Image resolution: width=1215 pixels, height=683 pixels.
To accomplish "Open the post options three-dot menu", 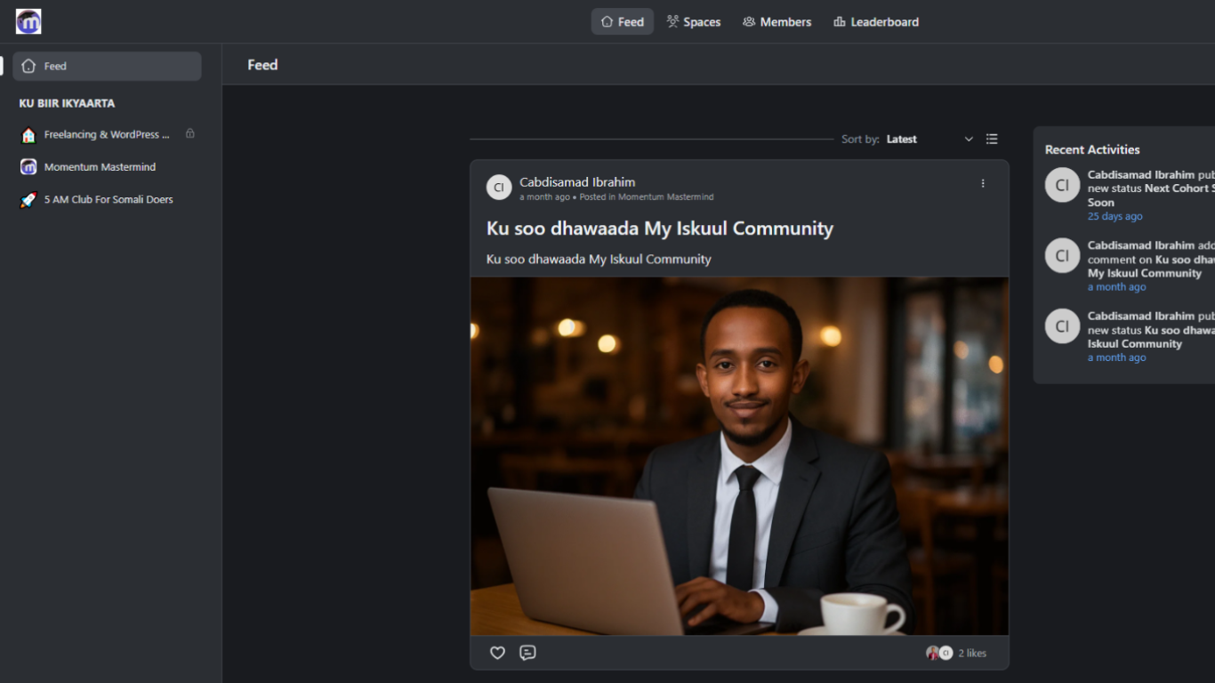I will [x=983, y=183].
